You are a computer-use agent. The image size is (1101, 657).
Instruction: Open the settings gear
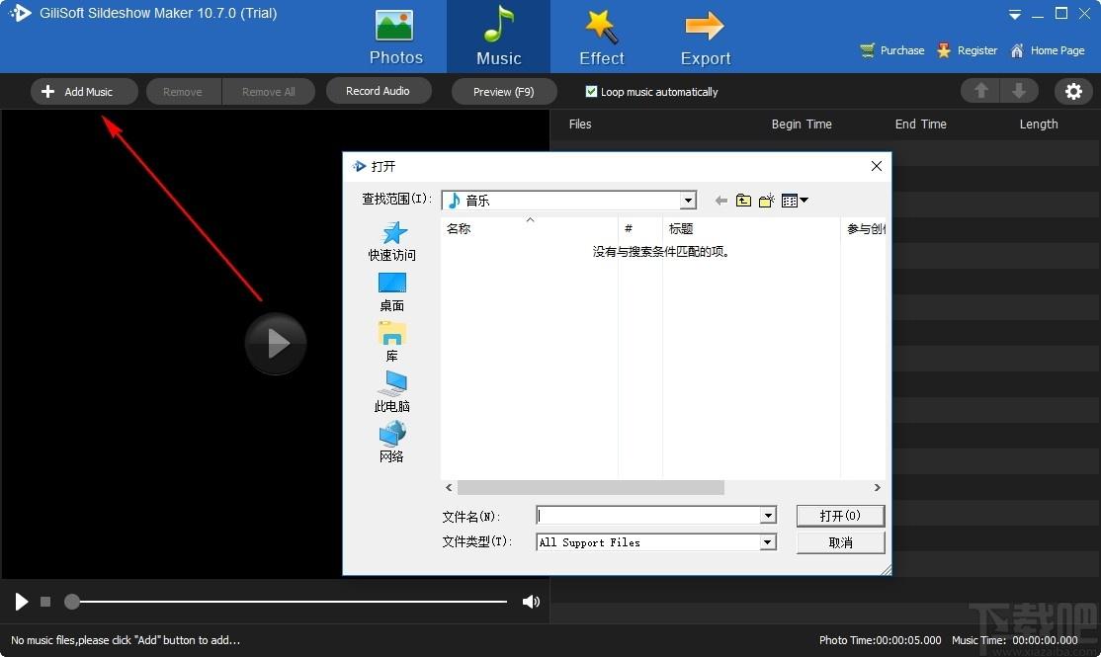[x=1073, y=91]
